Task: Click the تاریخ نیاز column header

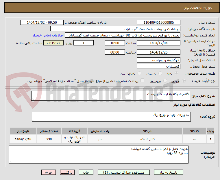Action: pos(23,131)
